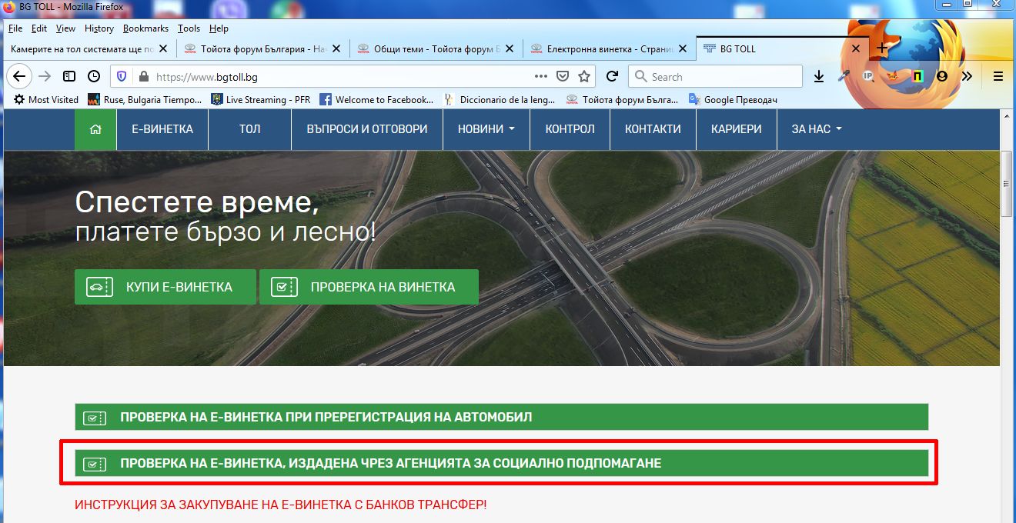Click the green home icon in site navigation
Image resolution: width=1016 pixels, height=523 pixels.
coord(95,129)
